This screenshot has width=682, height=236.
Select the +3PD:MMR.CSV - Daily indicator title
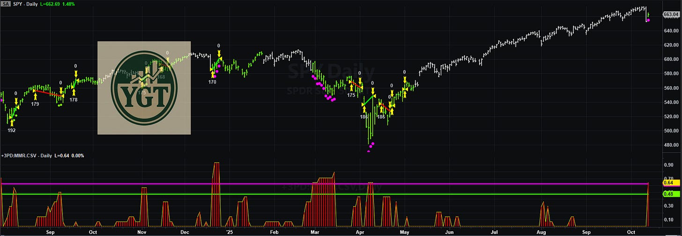[x=26, y=155]
